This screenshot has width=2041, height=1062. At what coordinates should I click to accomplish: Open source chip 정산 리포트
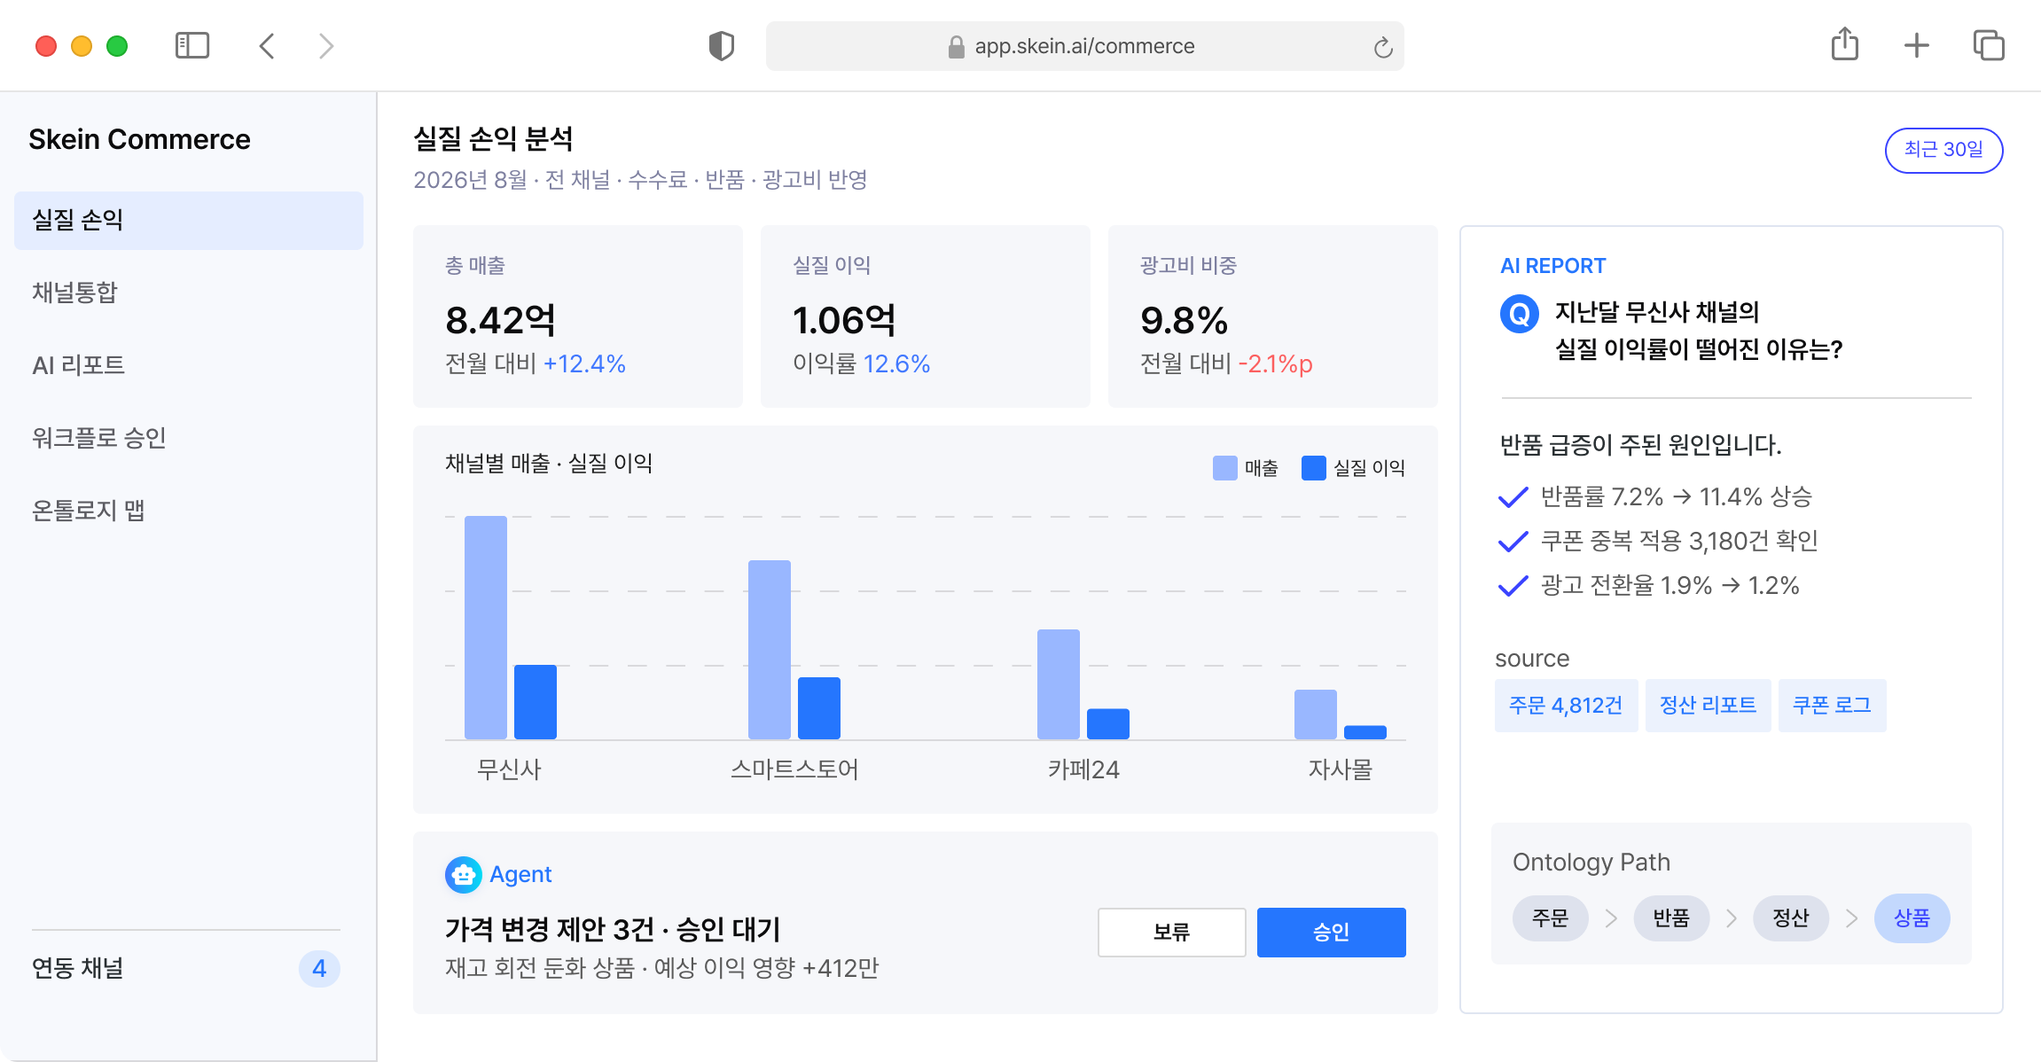point(1708,706)
